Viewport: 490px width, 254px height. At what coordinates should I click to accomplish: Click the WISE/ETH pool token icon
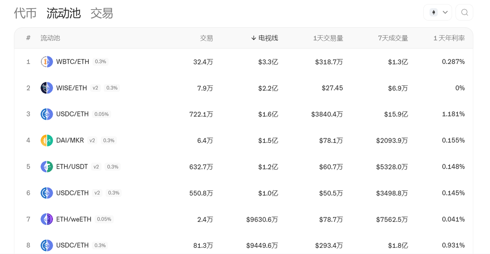click(47, 88)
